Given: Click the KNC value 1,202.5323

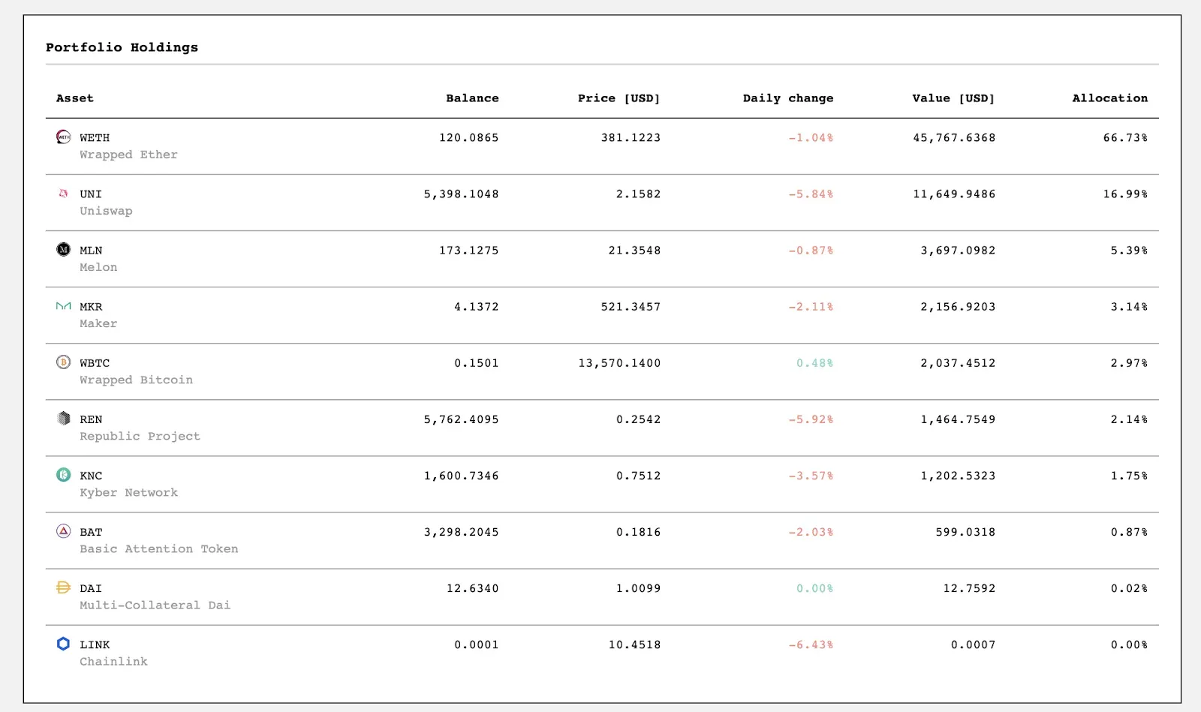Looking at the screenshot, I should pyautogui.click(x=958, y=476).
